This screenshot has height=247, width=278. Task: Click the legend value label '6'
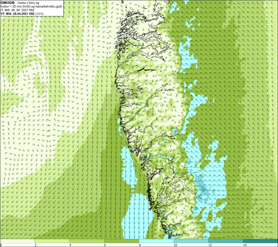point(105,245)
